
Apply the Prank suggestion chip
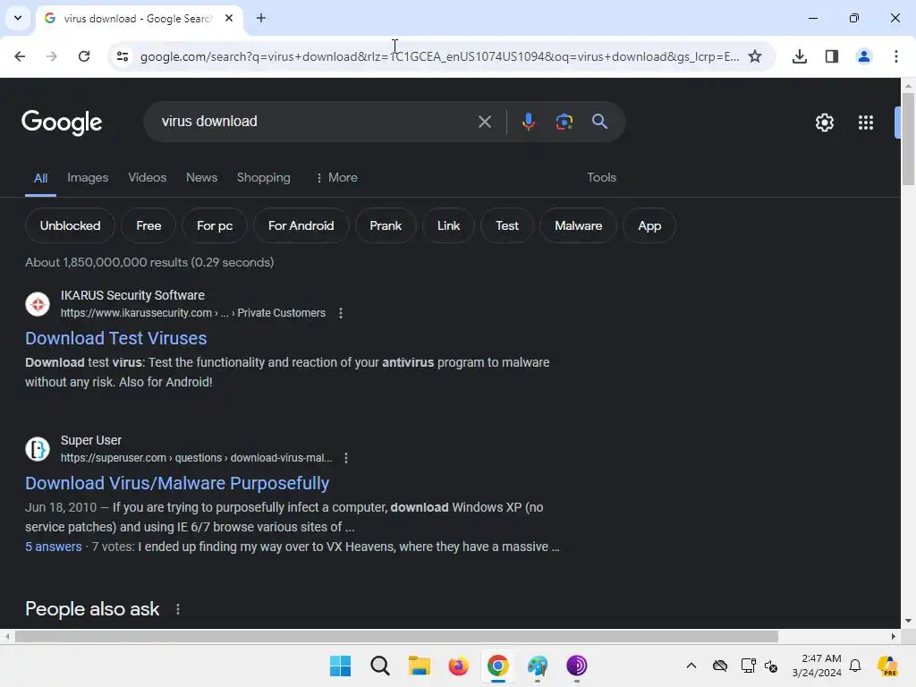click(386, 225)
